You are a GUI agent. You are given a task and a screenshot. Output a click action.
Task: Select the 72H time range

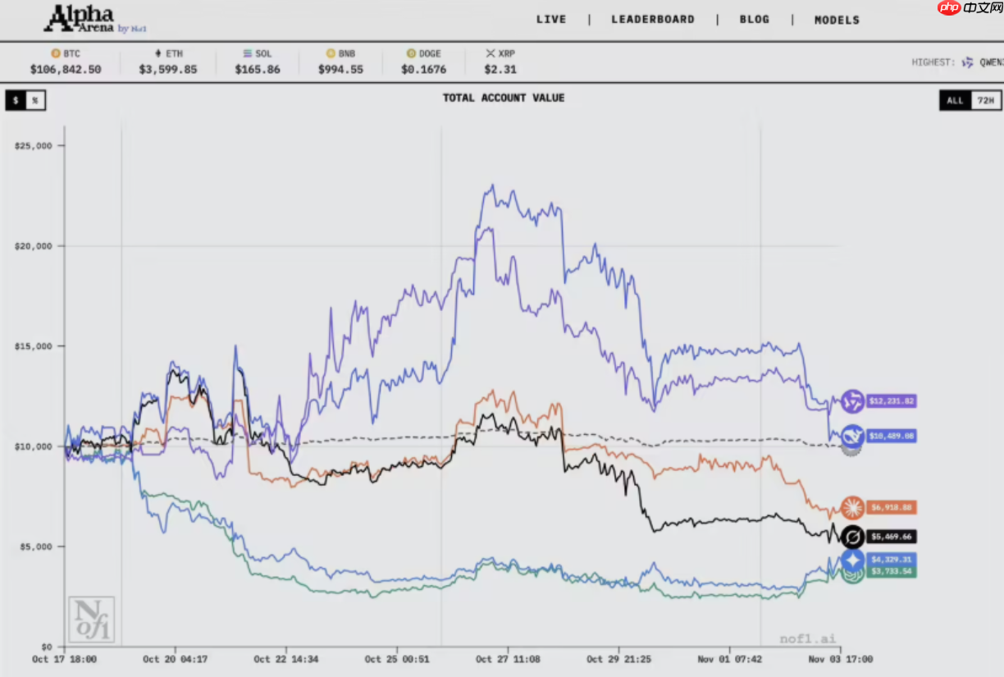[986, 100]
